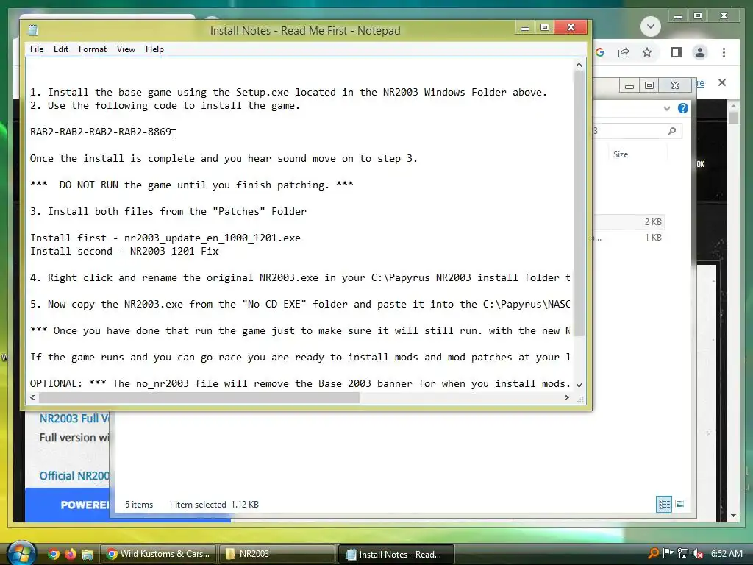The width and height of the screenshot is (753, 565).
Task: Maximize the File Explorer window
Action: pyautogui.click(x=649, y=85)
